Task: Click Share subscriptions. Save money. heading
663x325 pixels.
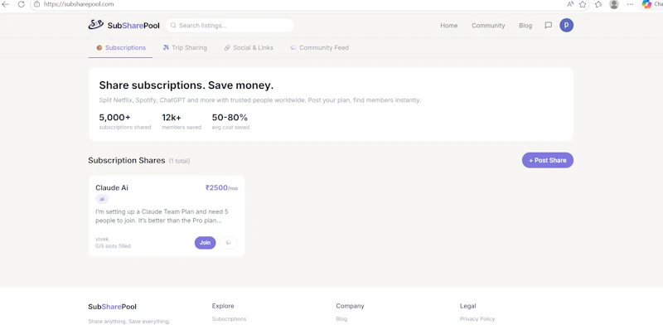Action: [186, 85]
